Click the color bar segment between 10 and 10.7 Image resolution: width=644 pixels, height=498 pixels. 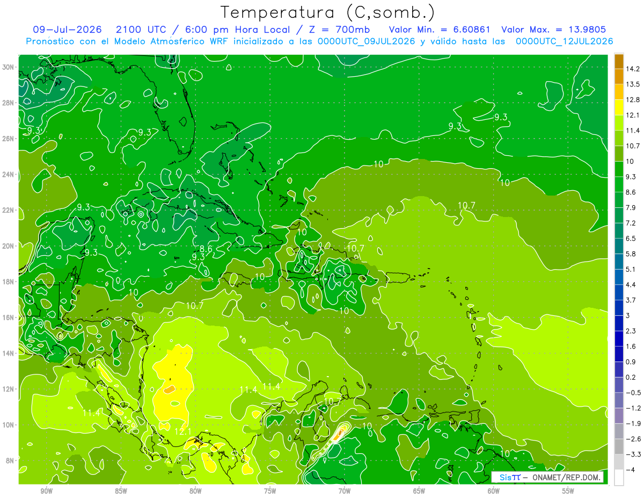coord(619,154)
